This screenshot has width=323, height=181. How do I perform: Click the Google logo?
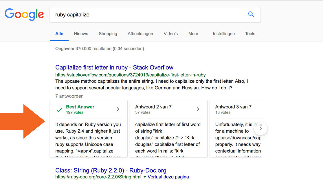click(x=24, y=14)
